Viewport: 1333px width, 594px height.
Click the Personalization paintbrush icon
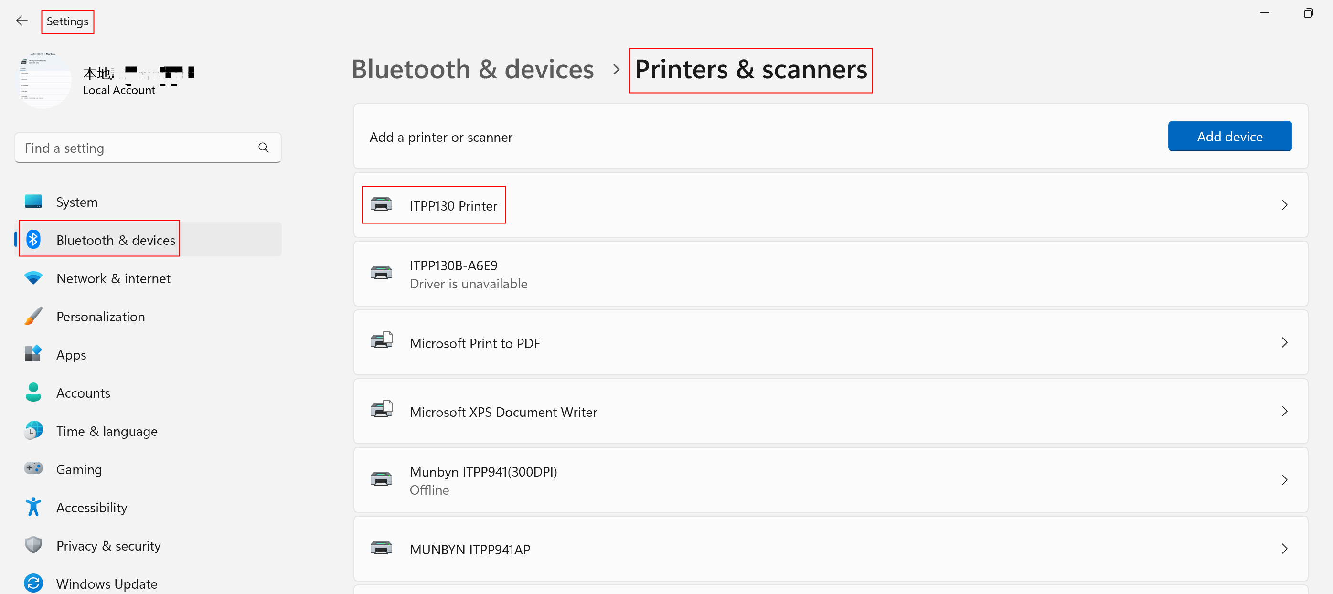pyautogui.click(x=33, y=316)
